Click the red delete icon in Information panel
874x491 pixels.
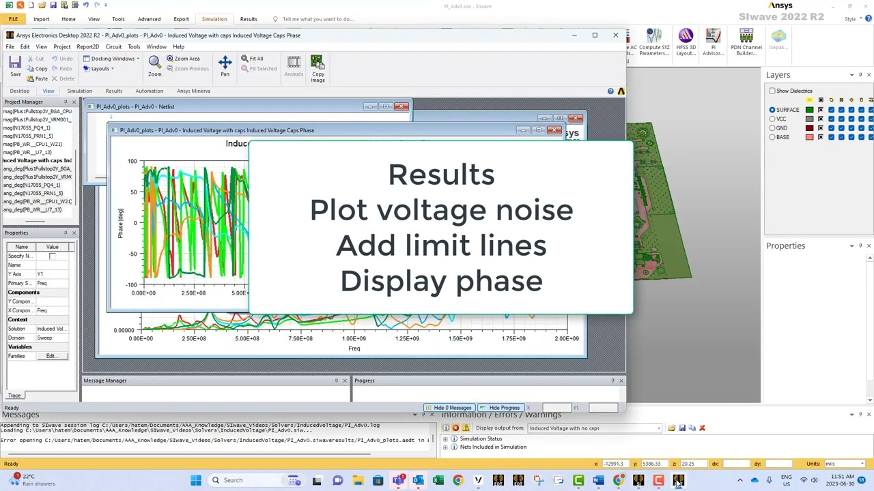coord(702,428)
